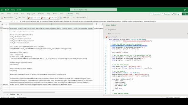Open the settings gear in title bar
188x105 pixels.
tap(185, 10)
